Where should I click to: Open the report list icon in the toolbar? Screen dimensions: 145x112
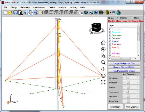81,13
